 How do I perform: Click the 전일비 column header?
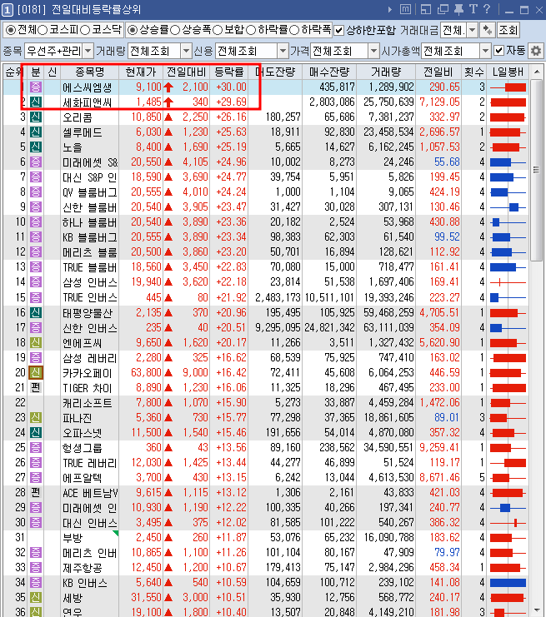(x=438, y=72)
